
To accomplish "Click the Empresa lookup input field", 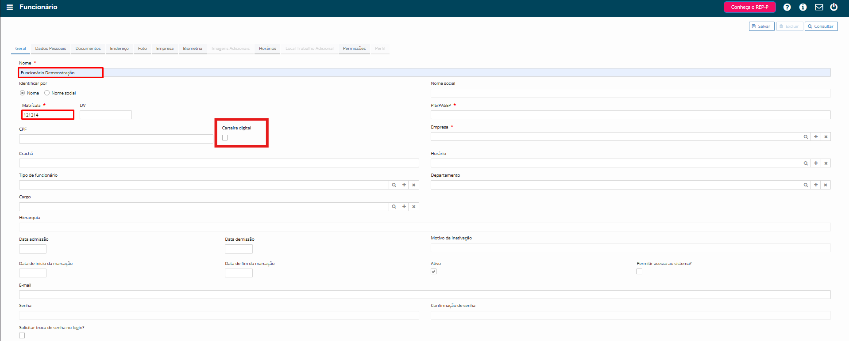I will 616,137.
